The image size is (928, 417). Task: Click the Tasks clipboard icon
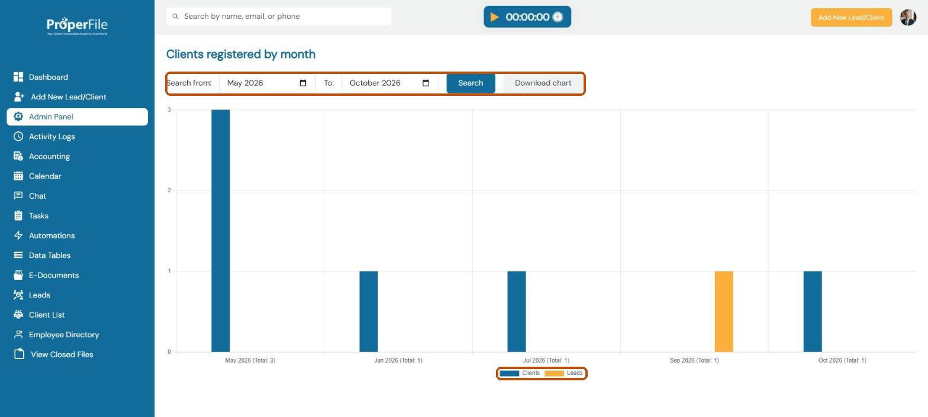[18, 215]
